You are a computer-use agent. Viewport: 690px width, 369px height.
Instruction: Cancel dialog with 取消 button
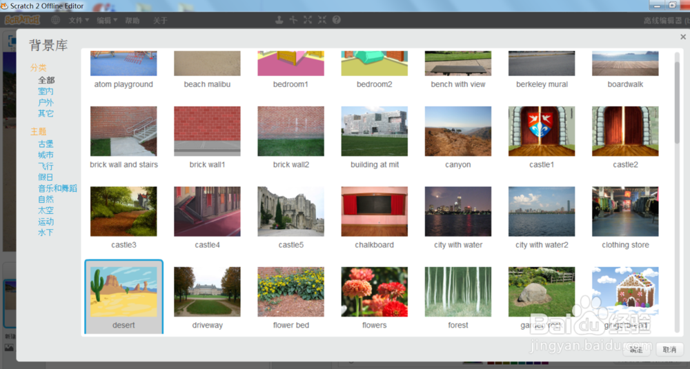tap(669, 350)
